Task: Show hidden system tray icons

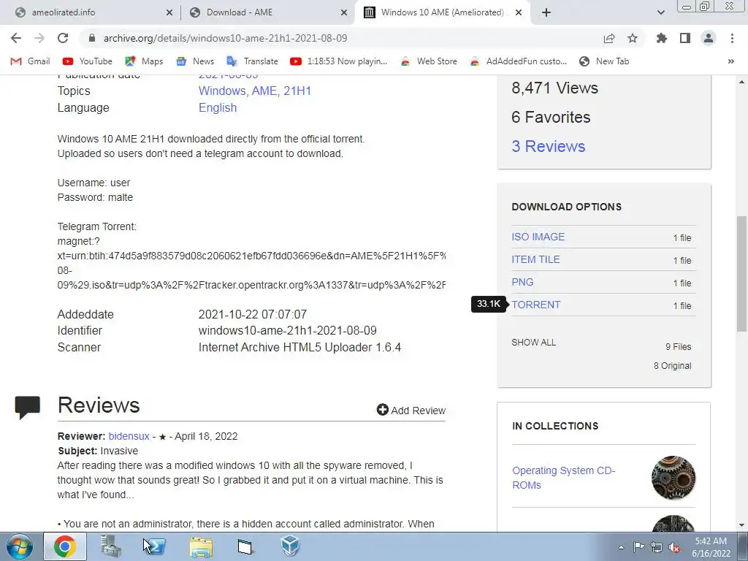Action: (x=621, y=547)
